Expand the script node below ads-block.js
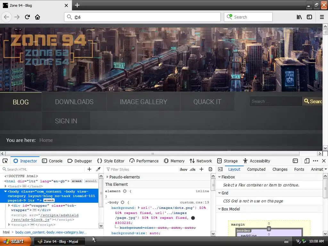 [9, 225]
